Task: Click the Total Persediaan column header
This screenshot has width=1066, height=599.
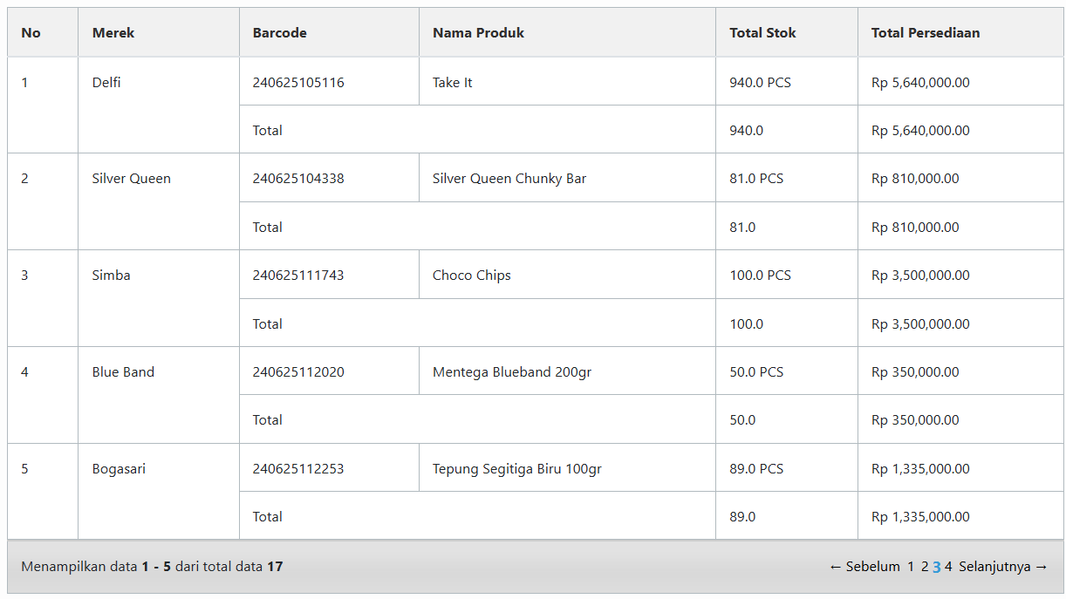Action: coord(926,33)
